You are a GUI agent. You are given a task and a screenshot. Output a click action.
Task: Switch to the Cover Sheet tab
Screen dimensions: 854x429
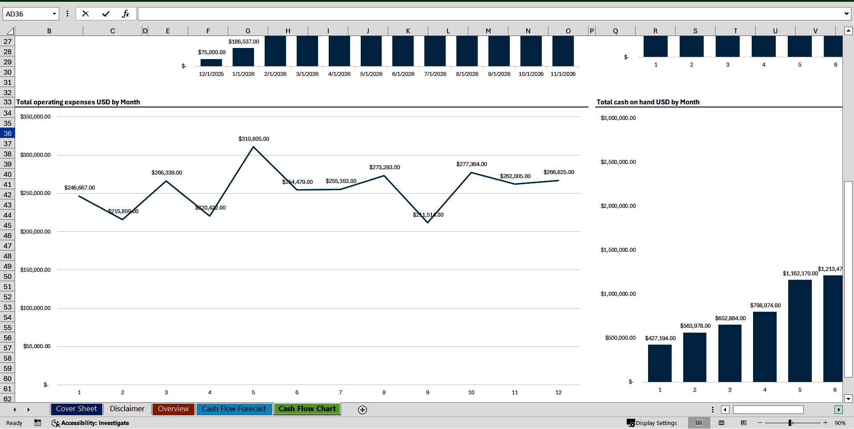coord(76,409)
